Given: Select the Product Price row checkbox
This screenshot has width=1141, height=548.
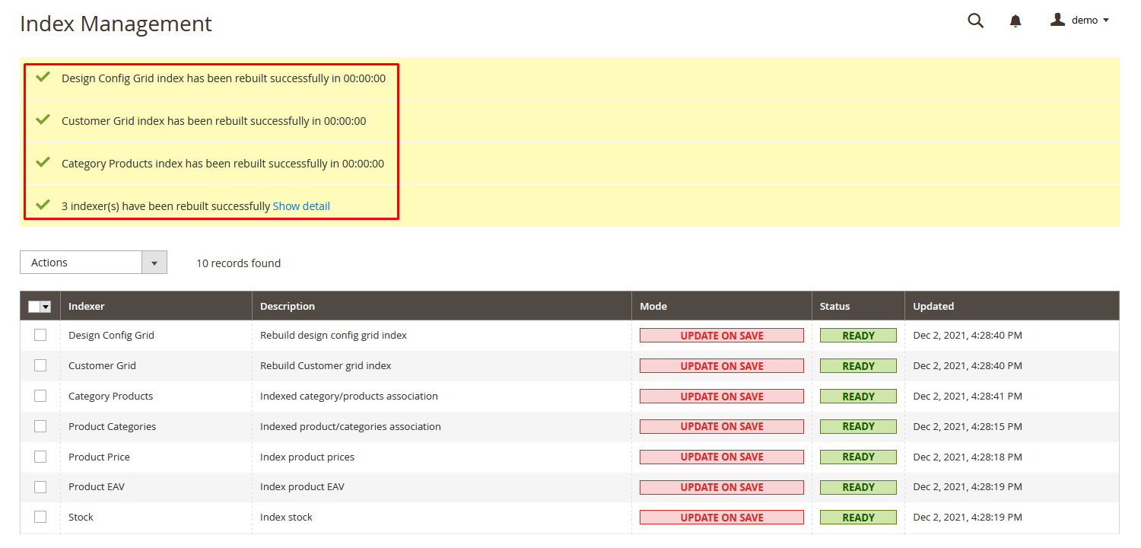Looking at the screenshot, I should (x=40, y=457).
